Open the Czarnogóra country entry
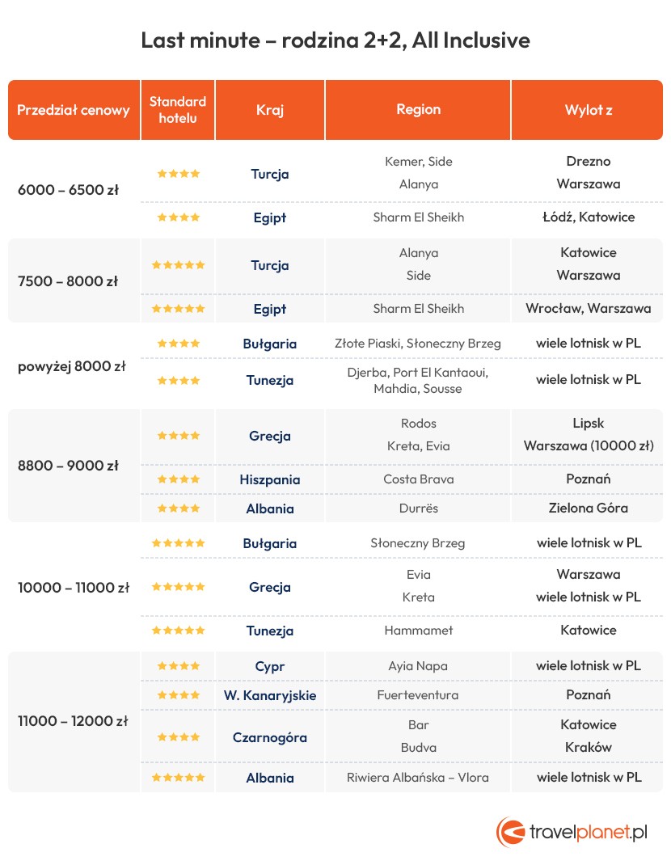The width and height of the screenshot is (671, 865). tap(270, 737)
